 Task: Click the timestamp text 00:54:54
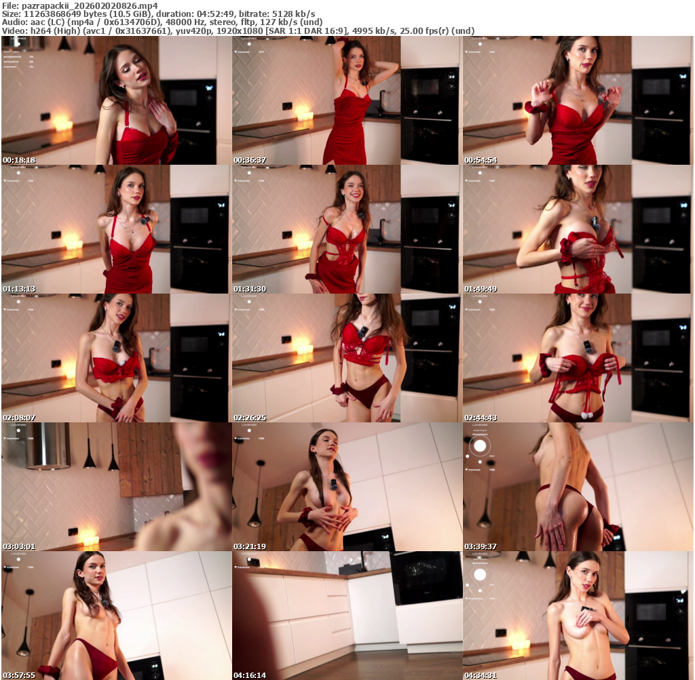(x=481, y=160)
